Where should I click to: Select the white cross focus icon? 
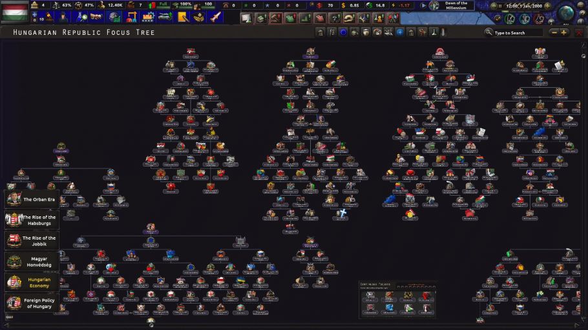pos(342,213)
